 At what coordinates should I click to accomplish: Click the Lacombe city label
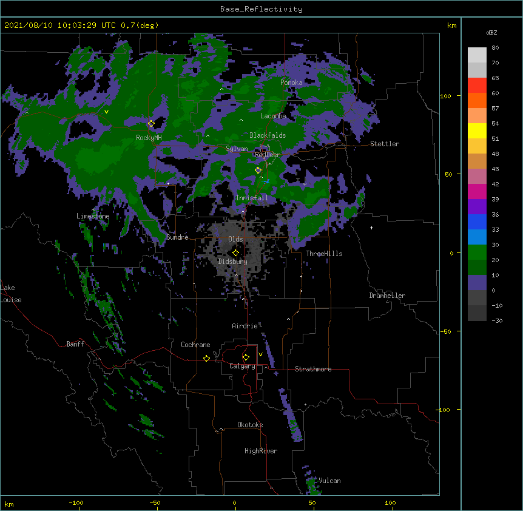tap(273, 116)
